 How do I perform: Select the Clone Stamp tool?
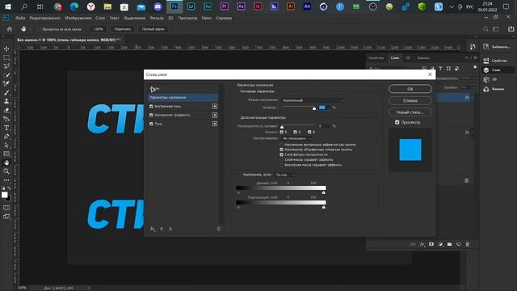pos(6,101)
